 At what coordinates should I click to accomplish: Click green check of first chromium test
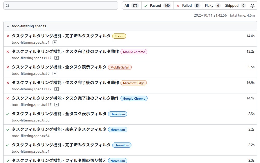point(8,114)
